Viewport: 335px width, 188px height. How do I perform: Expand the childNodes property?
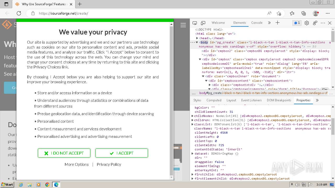pos(192,116)
